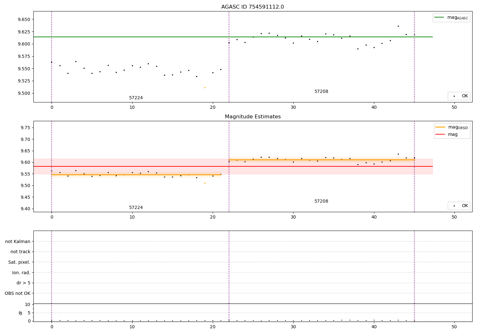
Task: Click the "AGASC ID 754591112.0" plot title
Action: click(252, 7)
